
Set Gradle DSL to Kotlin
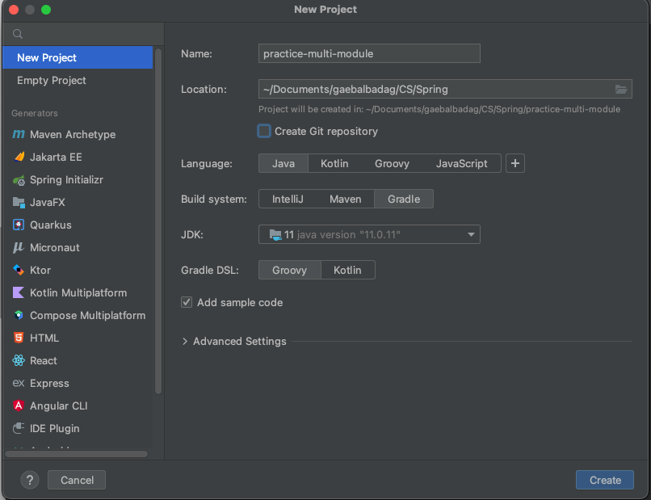(x=347, y=270)
